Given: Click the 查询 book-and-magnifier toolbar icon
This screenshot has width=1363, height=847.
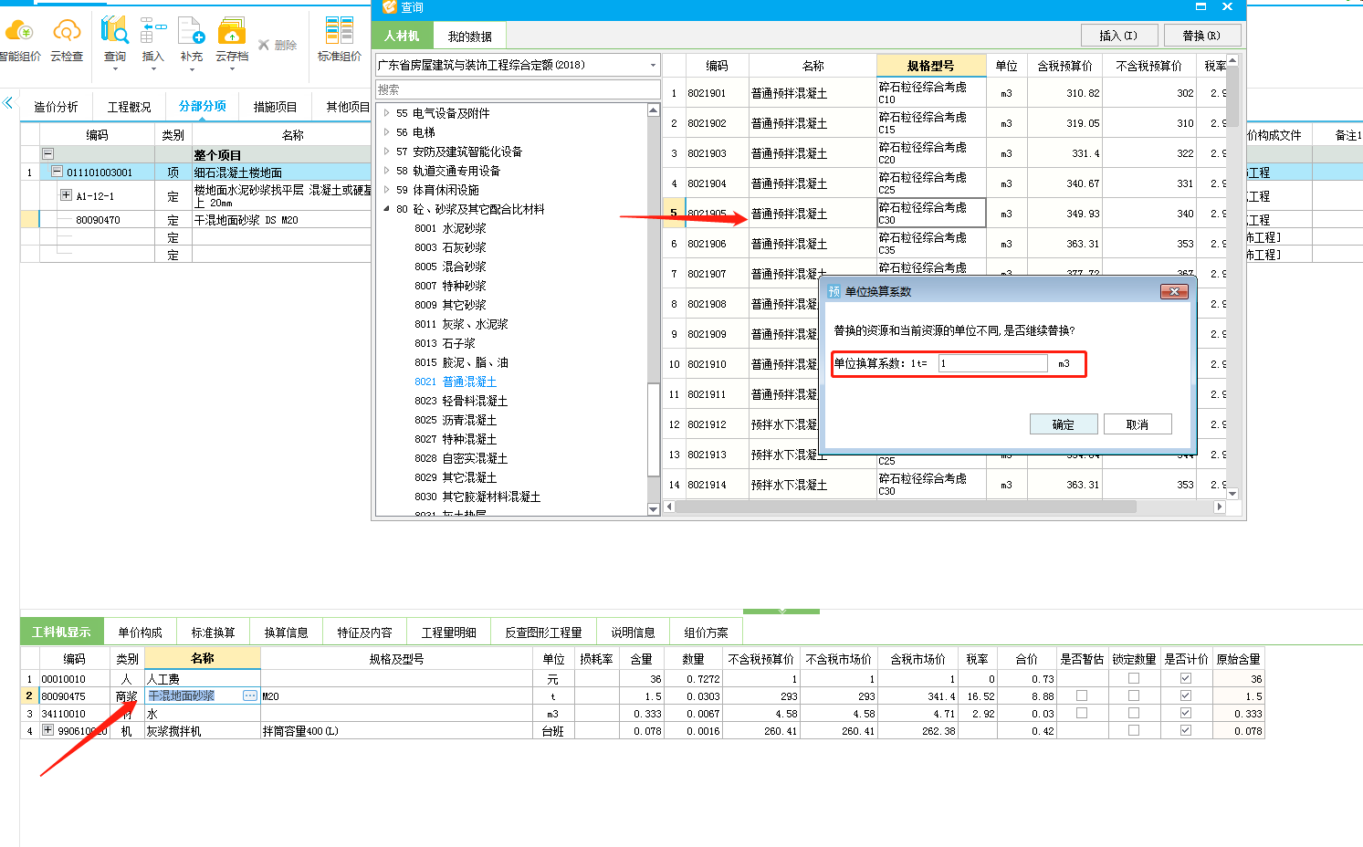Looking at the screenshot, I should [x=115, y=30].
